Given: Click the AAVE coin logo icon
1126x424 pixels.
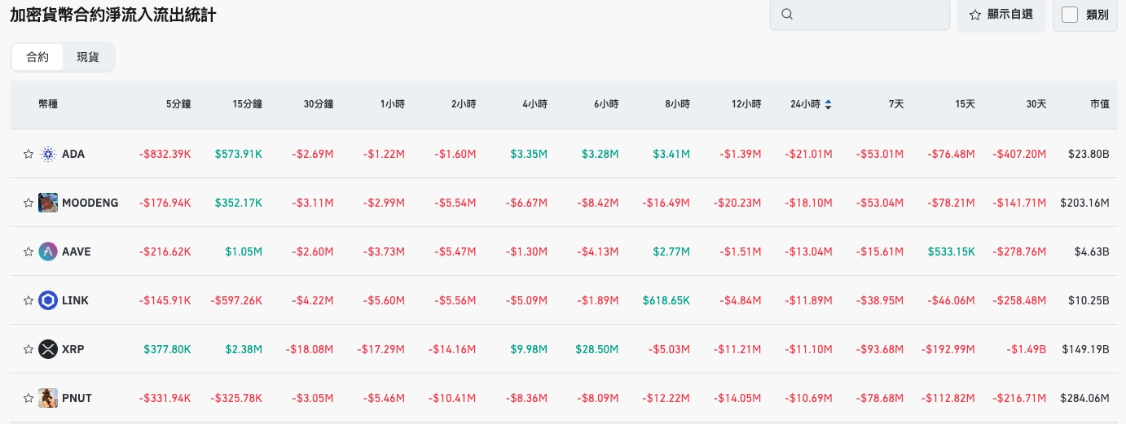Looking at the screenshot, I should [x=48, y=251].
